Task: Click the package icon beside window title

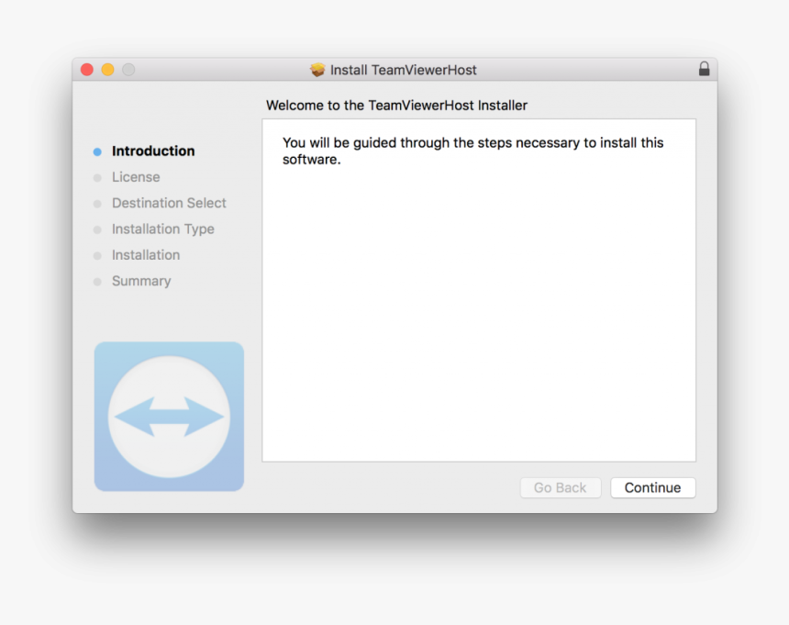Action: coord(317,70)
